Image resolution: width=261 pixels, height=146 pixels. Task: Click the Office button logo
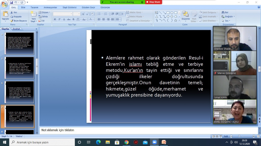tap(4, 4)
